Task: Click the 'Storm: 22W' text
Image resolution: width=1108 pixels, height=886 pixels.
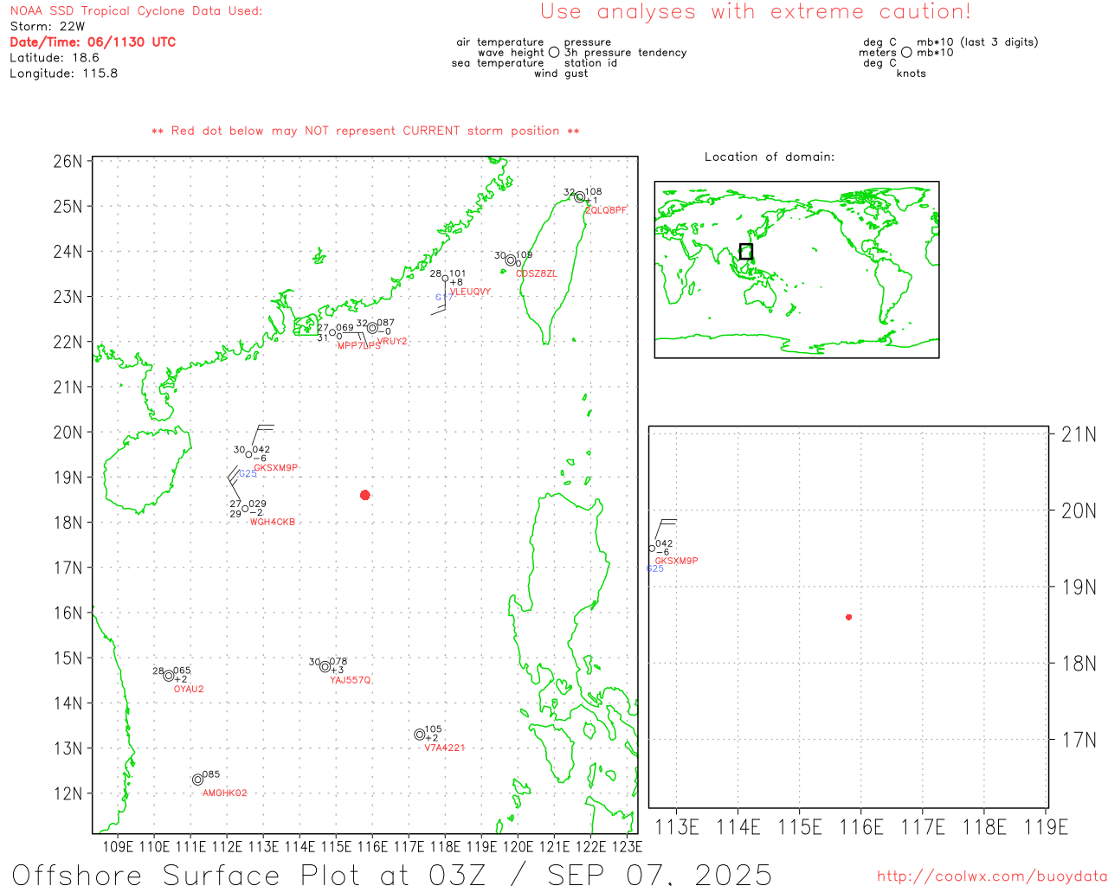Action: click(x=48, y=27)
